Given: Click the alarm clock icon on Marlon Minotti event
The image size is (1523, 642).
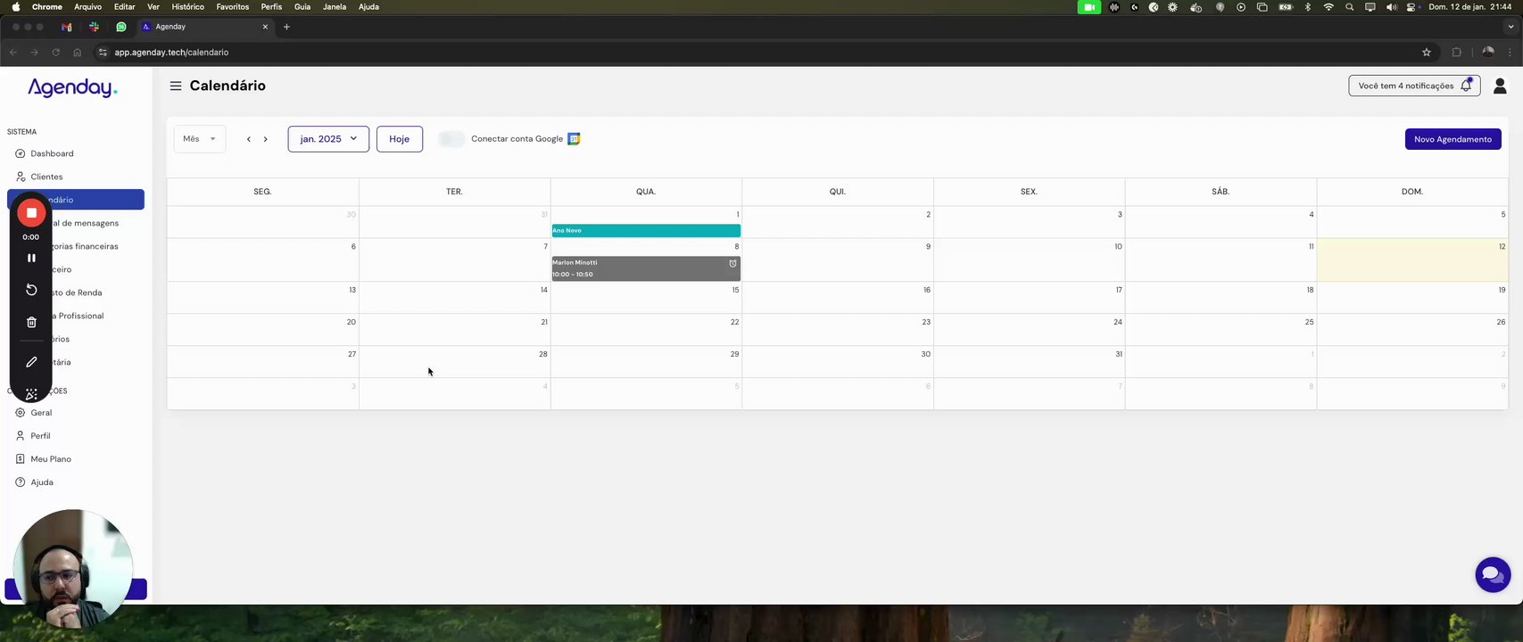Looking at the screenshot, I should tap(733, 263).
